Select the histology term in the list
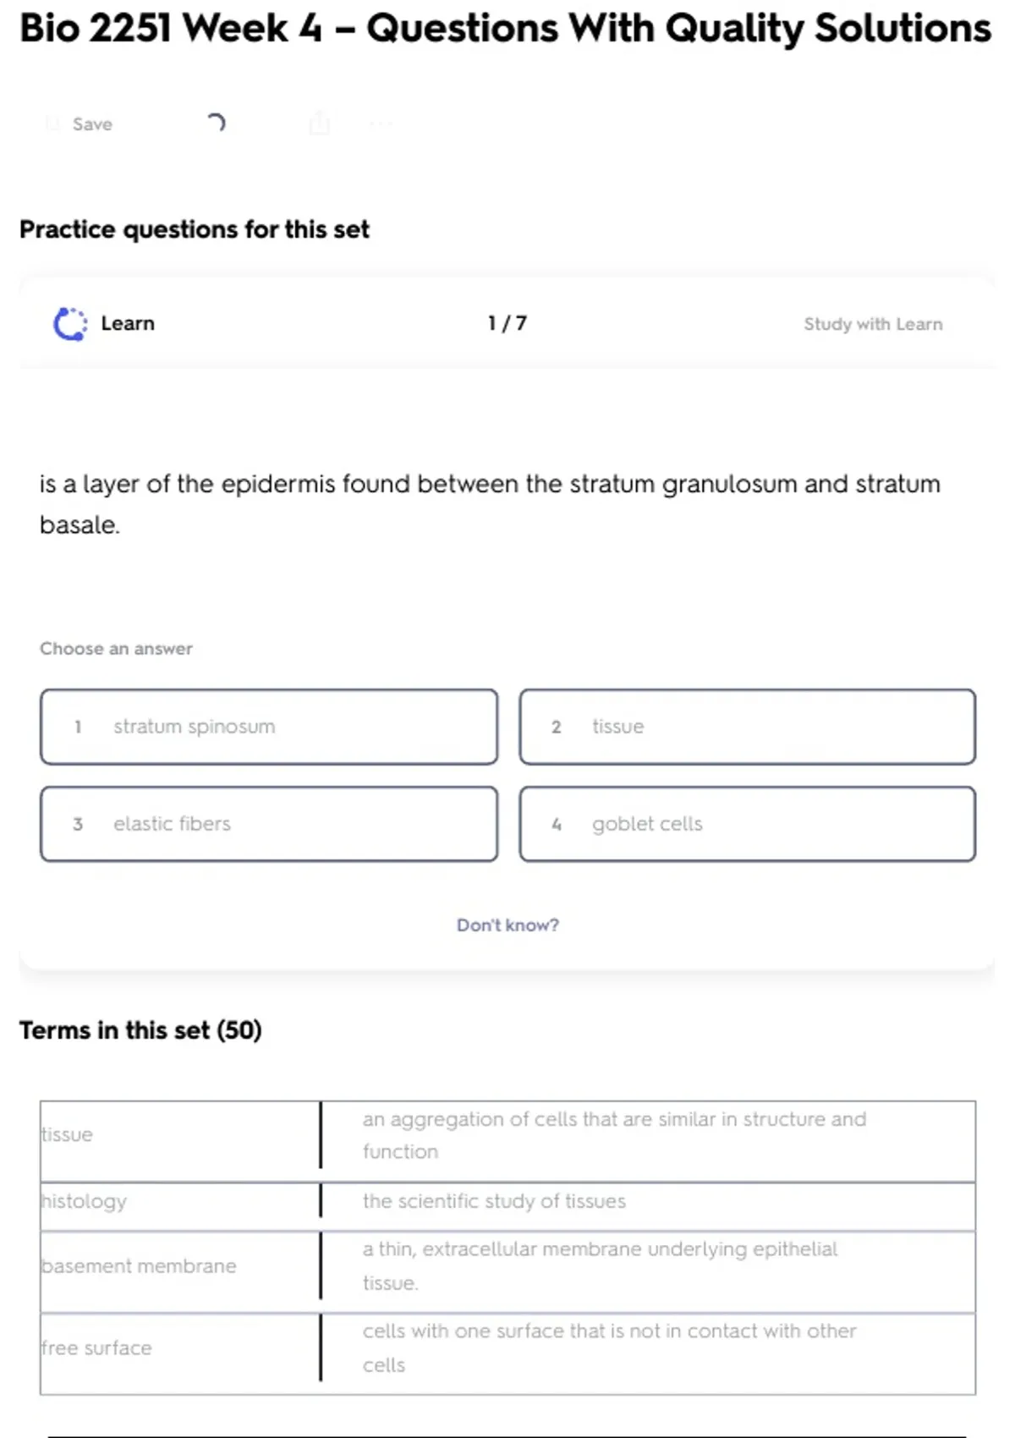The width and height of the screenshot is (1015, 1438). pyautogui.click(x=85, y=1201)
